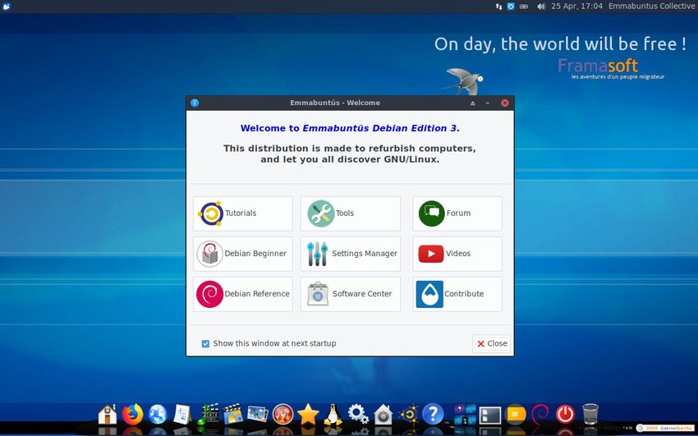This screenshot has width=698, height=436.
Task: Open the Tutorials button in Welcome window
Action: 242,213
